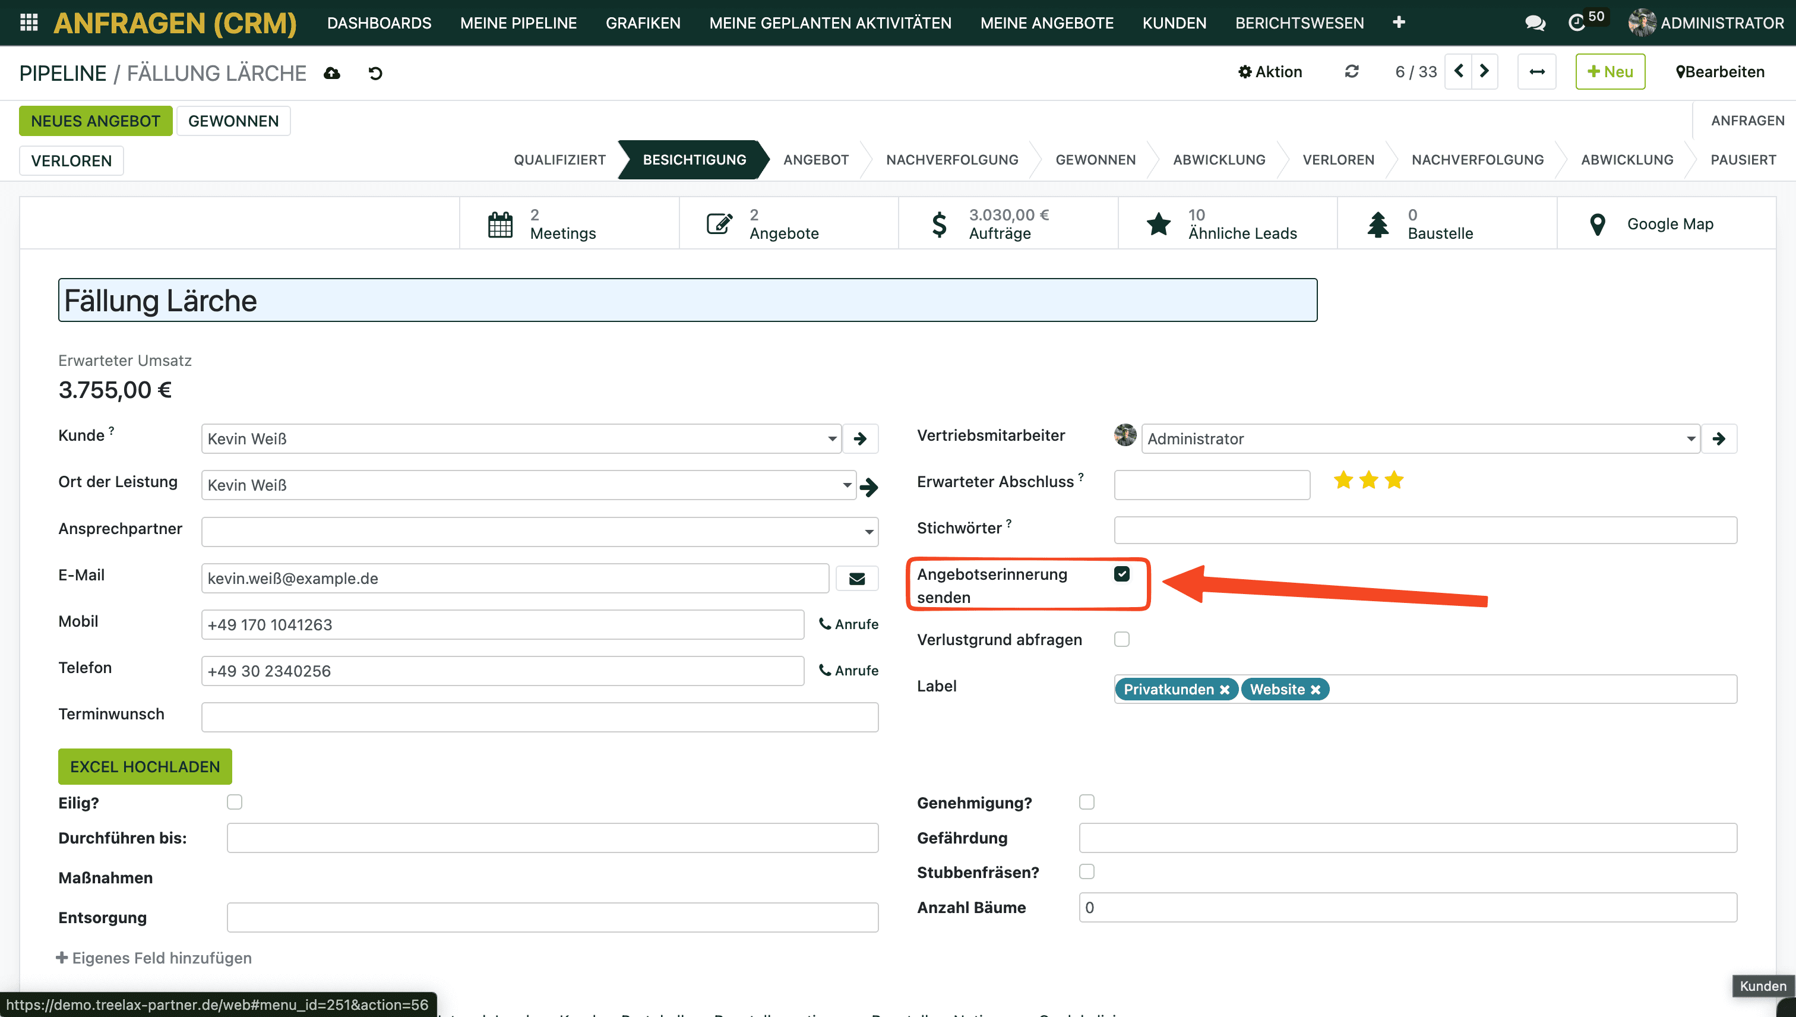This screenshot has height=1017, width=1796.
Task: Open the Ansprechpartner dropdown
Action: coord(869,532)
